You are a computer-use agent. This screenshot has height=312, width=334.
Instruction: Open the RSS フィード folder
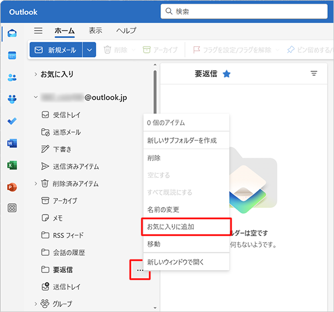(62, 235)
